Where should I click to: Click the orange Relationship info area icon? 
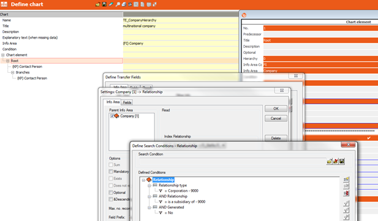[149, 180]
